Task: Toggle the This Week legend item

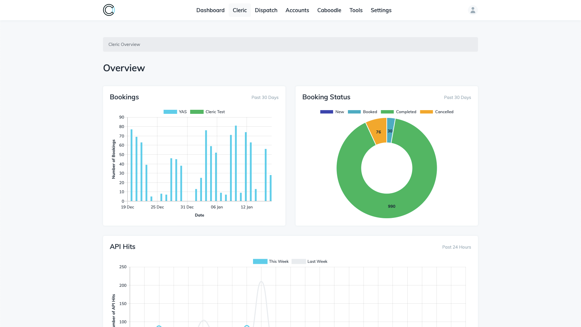Action: coord(271,261)
